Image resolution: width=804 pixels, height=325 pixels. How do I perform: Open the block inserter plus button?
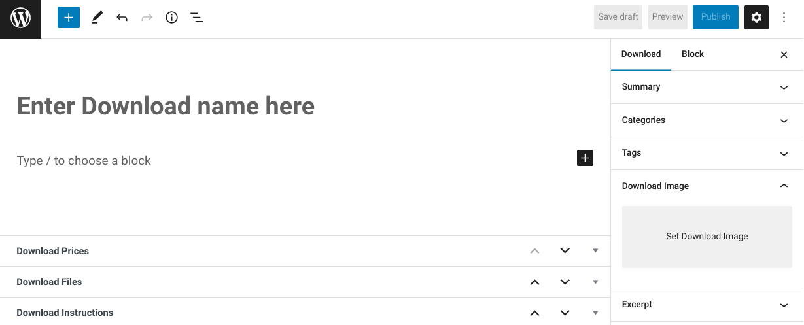pos(69,18)
